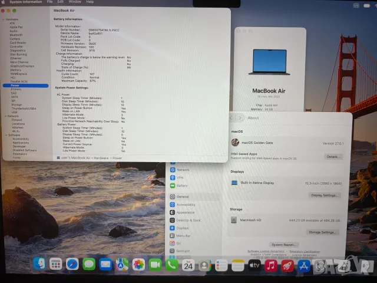Open the Apps launcher in the Dock
377x283 pixels.
coord(55,264)
